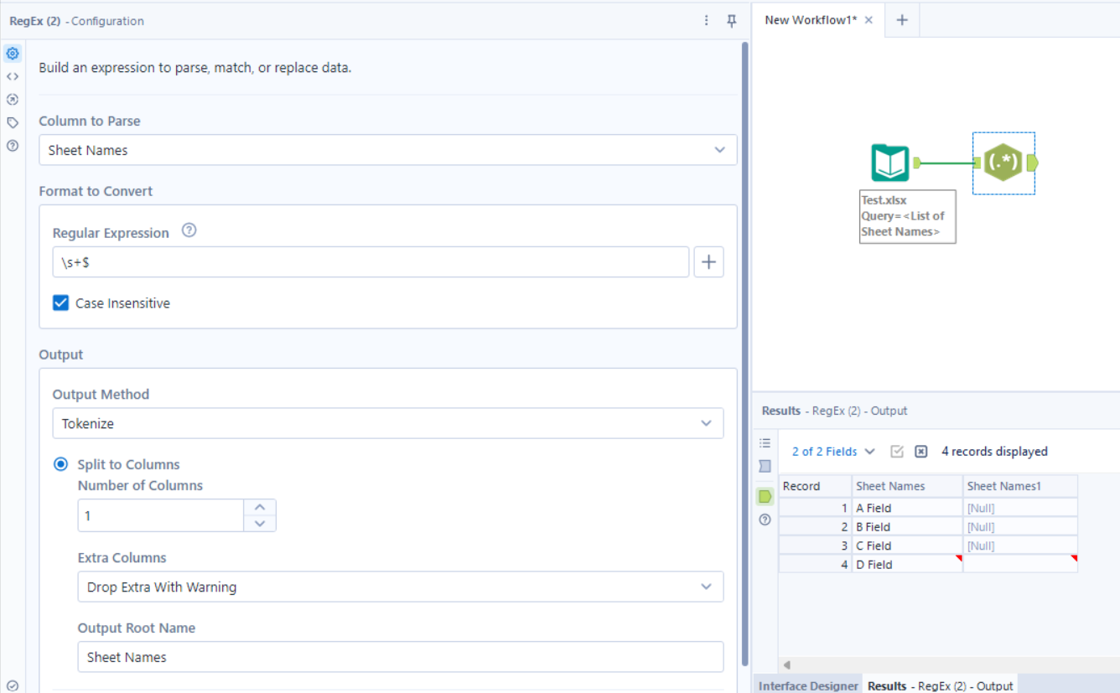
Task: Open tool help via the question mark icon
Action: tap(12, 145)
